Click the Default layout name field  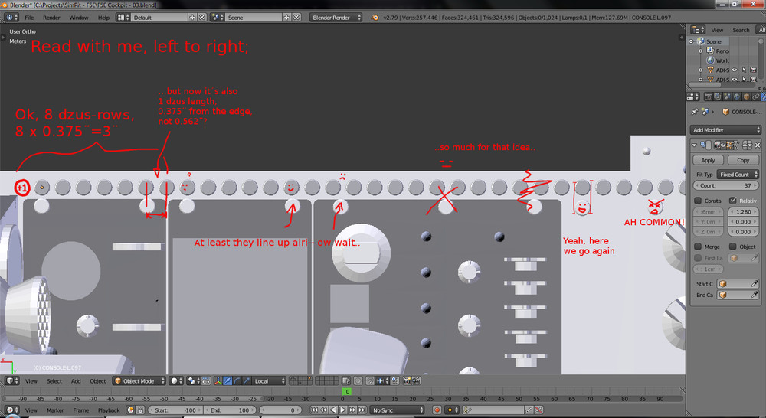point(159,17)
